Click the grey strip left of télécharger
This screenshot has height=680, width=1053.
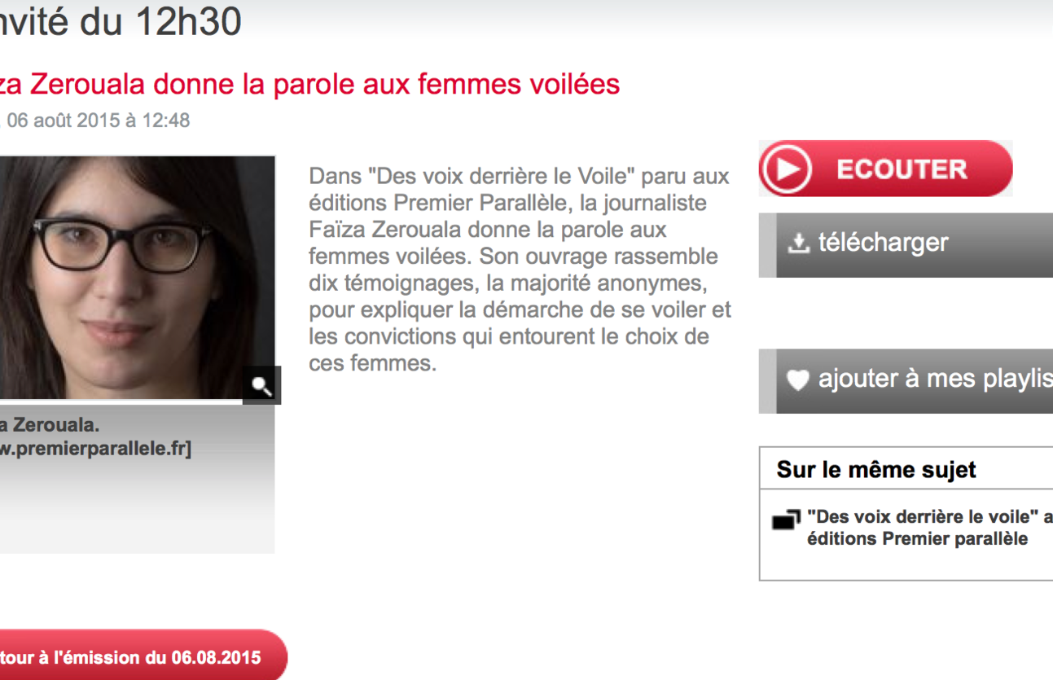pos(767,245)
